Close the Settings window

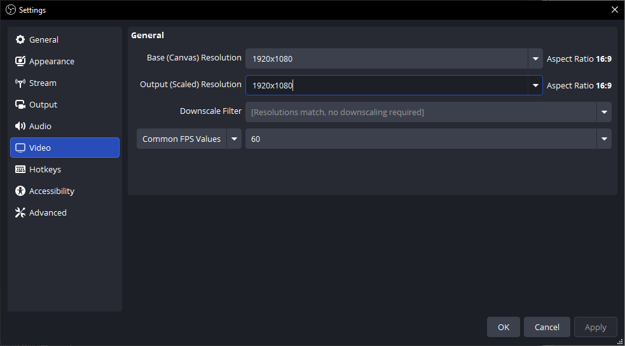tap(615, 10)
